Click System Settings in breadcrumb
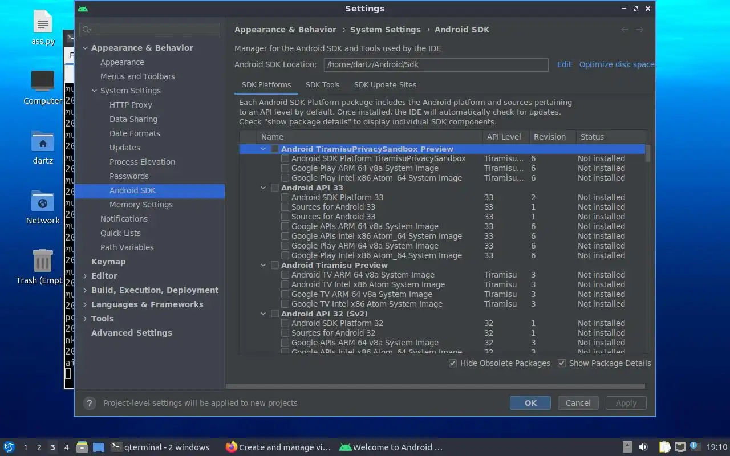This screenshot has height=456, width=730. click(x=385, y=30)
